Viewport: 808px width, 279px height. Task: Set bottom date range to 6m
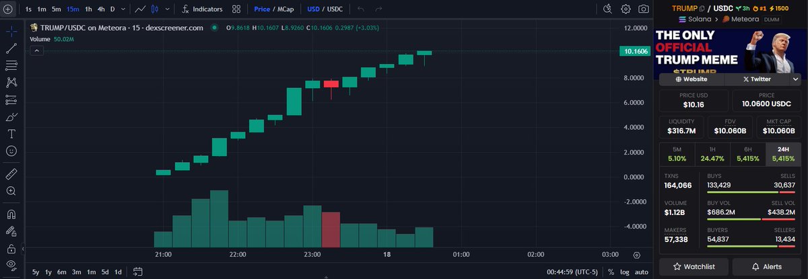click(62, 272)
